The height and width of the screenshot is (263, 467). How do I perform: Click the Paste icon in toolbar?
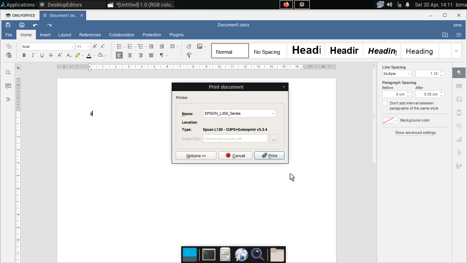pos(9,55)
